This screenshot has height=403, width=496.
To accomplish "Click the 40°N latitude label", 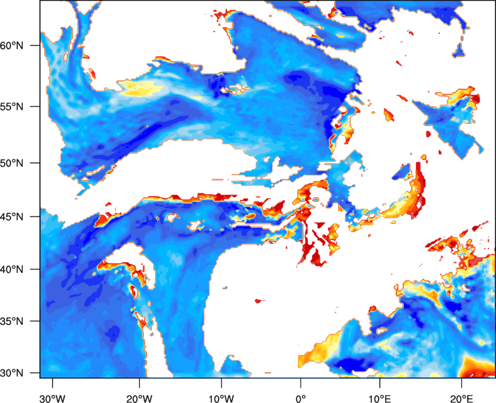I will point(12,269).
